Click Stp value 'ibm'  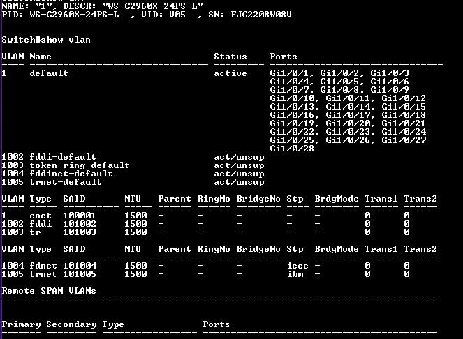pos(295,274)
